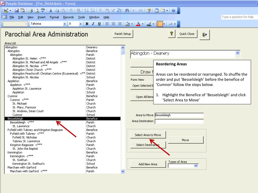Click the Undo arrow icon
Screen dimensions: 258x193
click(x=71, y=11)
